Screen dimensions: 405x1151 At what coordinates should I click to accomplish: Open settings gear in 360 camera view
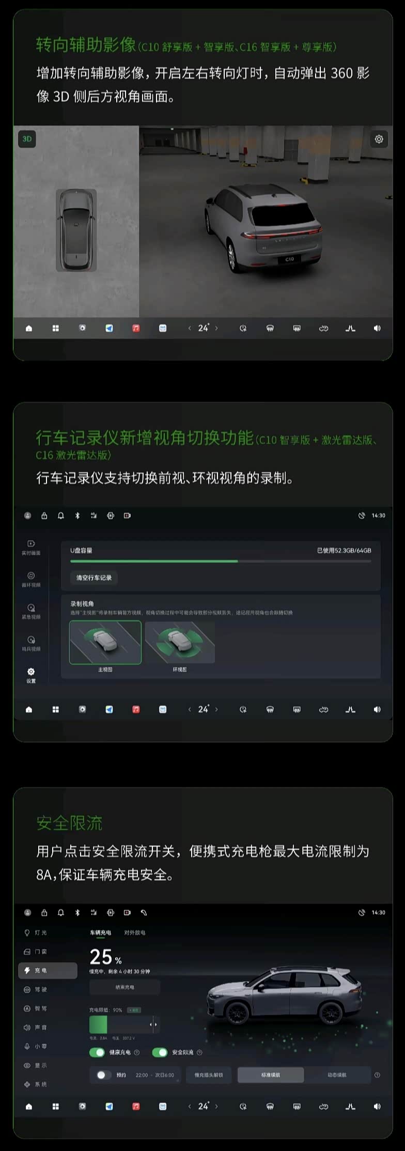point(379,139)
